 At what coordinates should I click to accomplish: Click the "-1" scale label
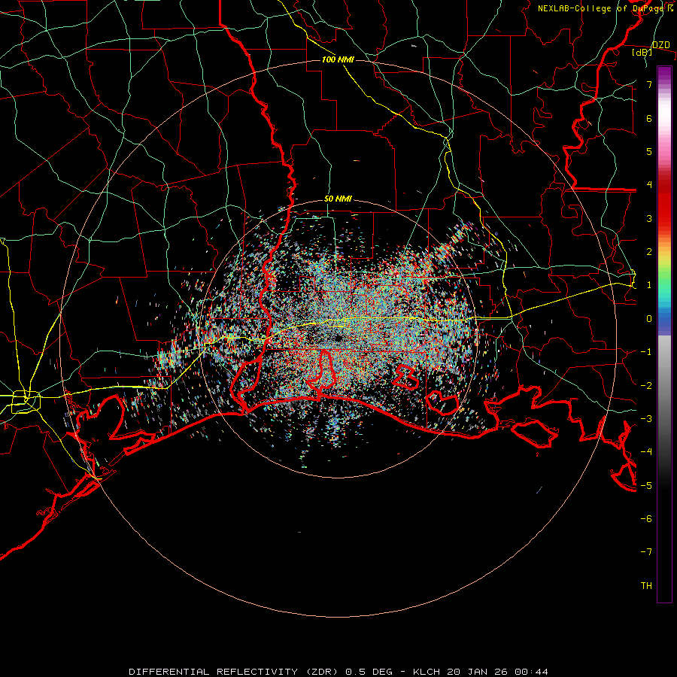pyautogui.click(x=646, y=352)
